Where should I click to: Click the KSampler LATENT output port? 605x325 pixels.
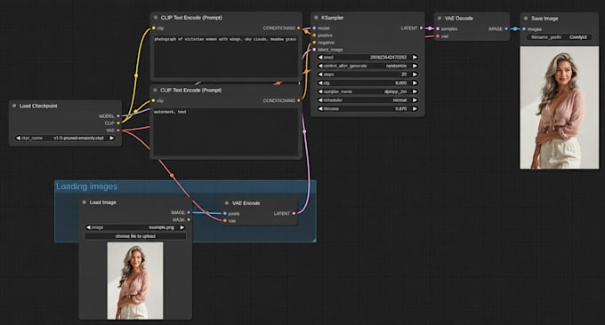tap(421, 28)
